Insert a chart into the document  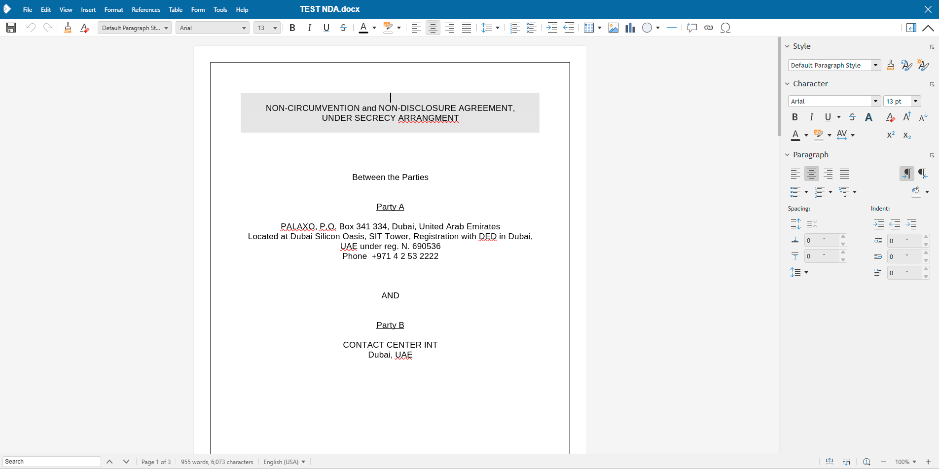(x=630, y=28)
